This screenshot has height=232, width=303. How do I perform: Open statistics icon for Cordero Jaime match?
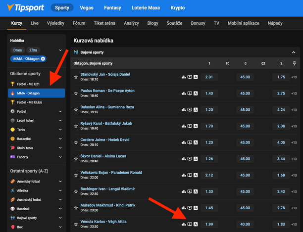184,142
